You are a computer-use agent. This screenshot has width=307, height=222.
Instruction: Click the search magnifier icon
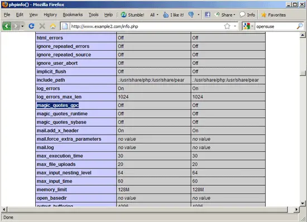[300, 26]
